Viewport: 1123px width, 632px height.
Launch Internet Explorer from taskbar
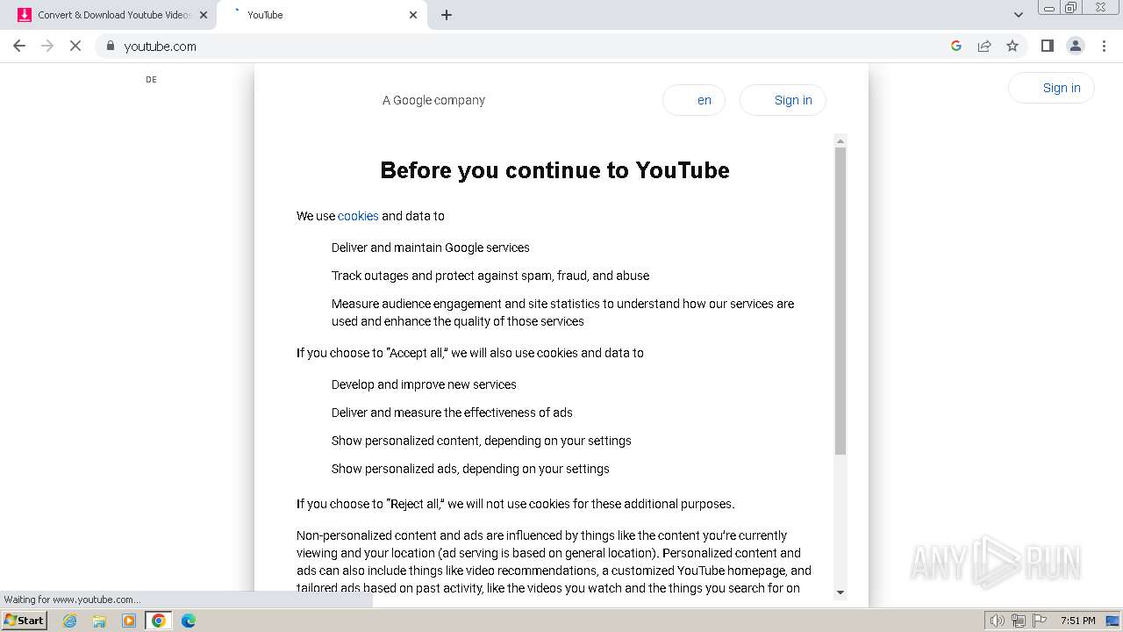pyautogui.click(x=70, y=621)
